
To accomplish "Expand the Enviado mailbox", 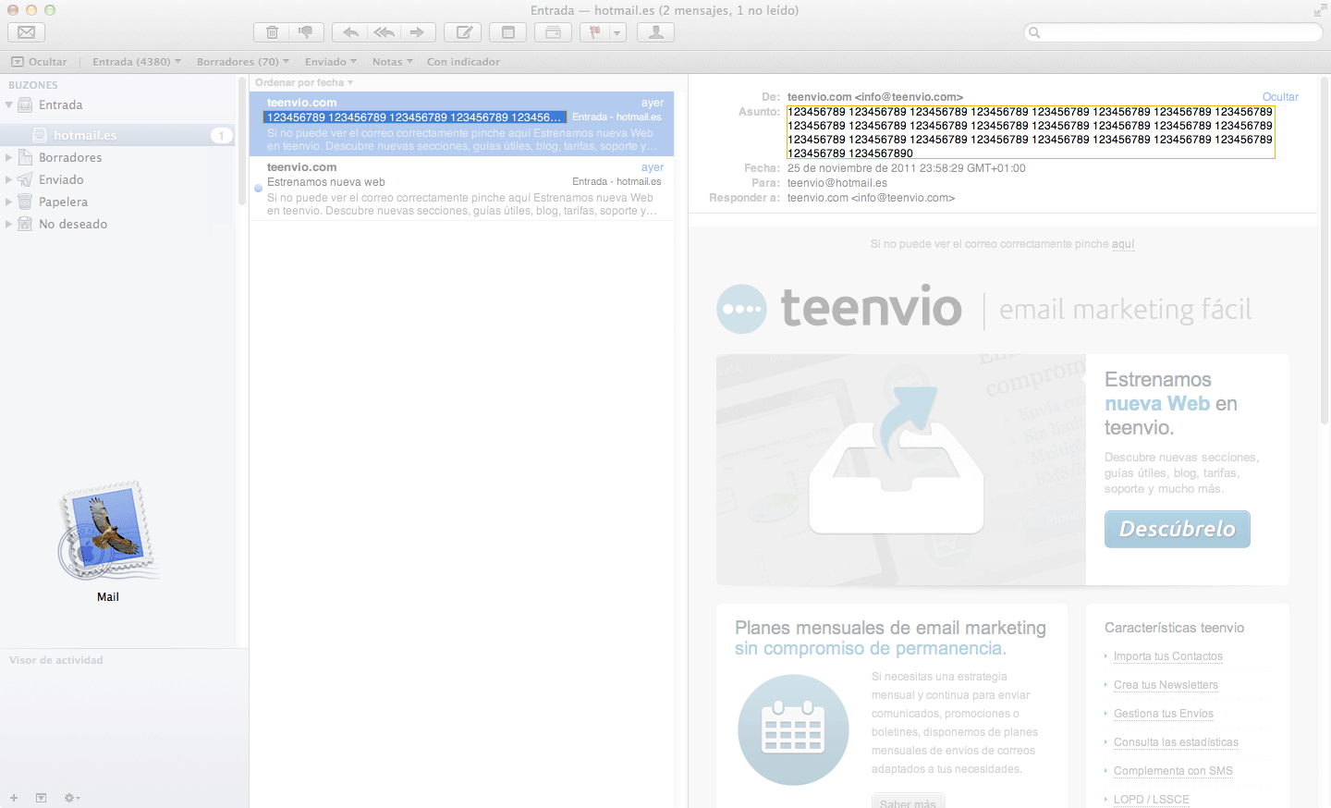I will click(x=9, y=179).
